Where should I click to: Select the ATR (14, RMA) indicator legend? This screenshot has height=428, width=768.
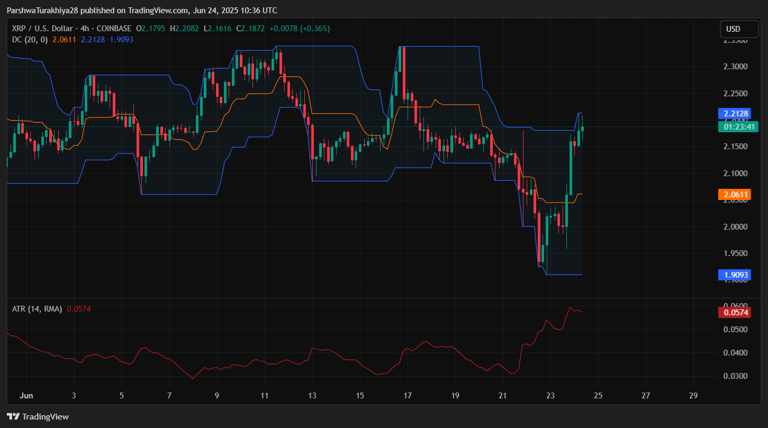click(37, 308)
